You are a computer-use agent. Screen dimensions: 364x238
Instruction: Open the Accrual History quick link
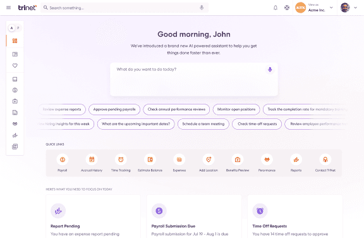pos(92,163)
